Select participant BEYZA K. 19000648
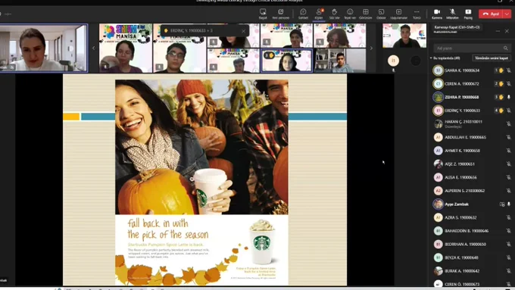This screenshot has height=290, width=515. [x=471, y=257]
